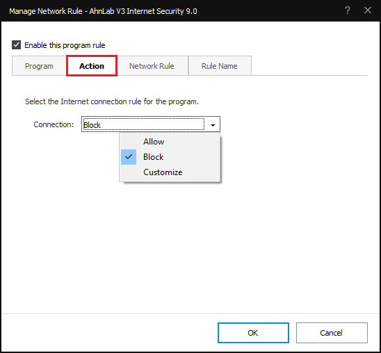This screenshot has height=353, width=381.
Task: Click the Connection combo box showing Block
Action: 151,124
